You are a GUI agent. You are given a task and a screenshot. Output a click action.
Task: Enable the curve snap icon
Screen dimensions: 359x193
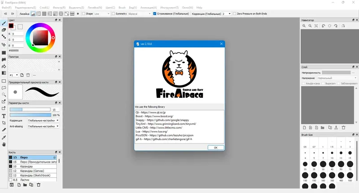66,14
